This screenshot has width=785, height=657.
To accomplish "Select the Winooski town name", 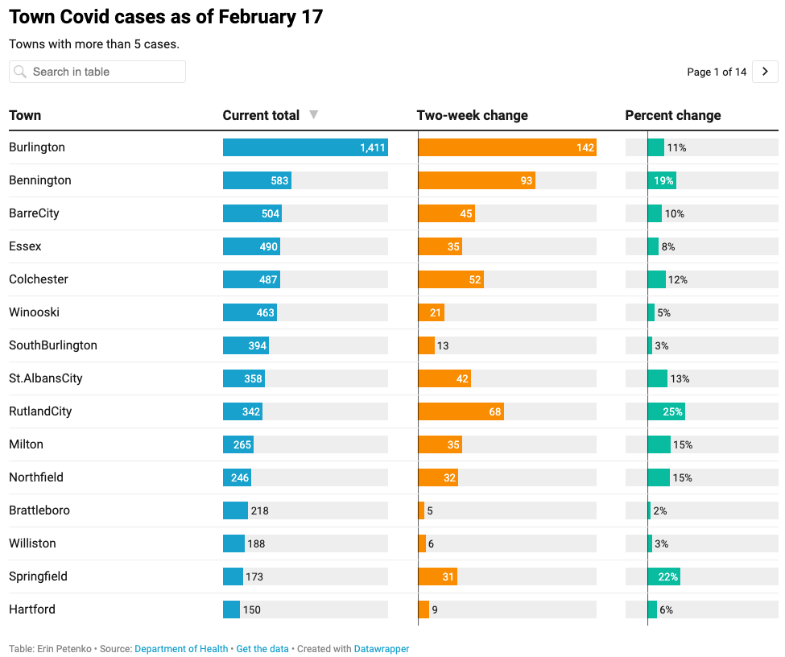I will click(x=34, y=312).
